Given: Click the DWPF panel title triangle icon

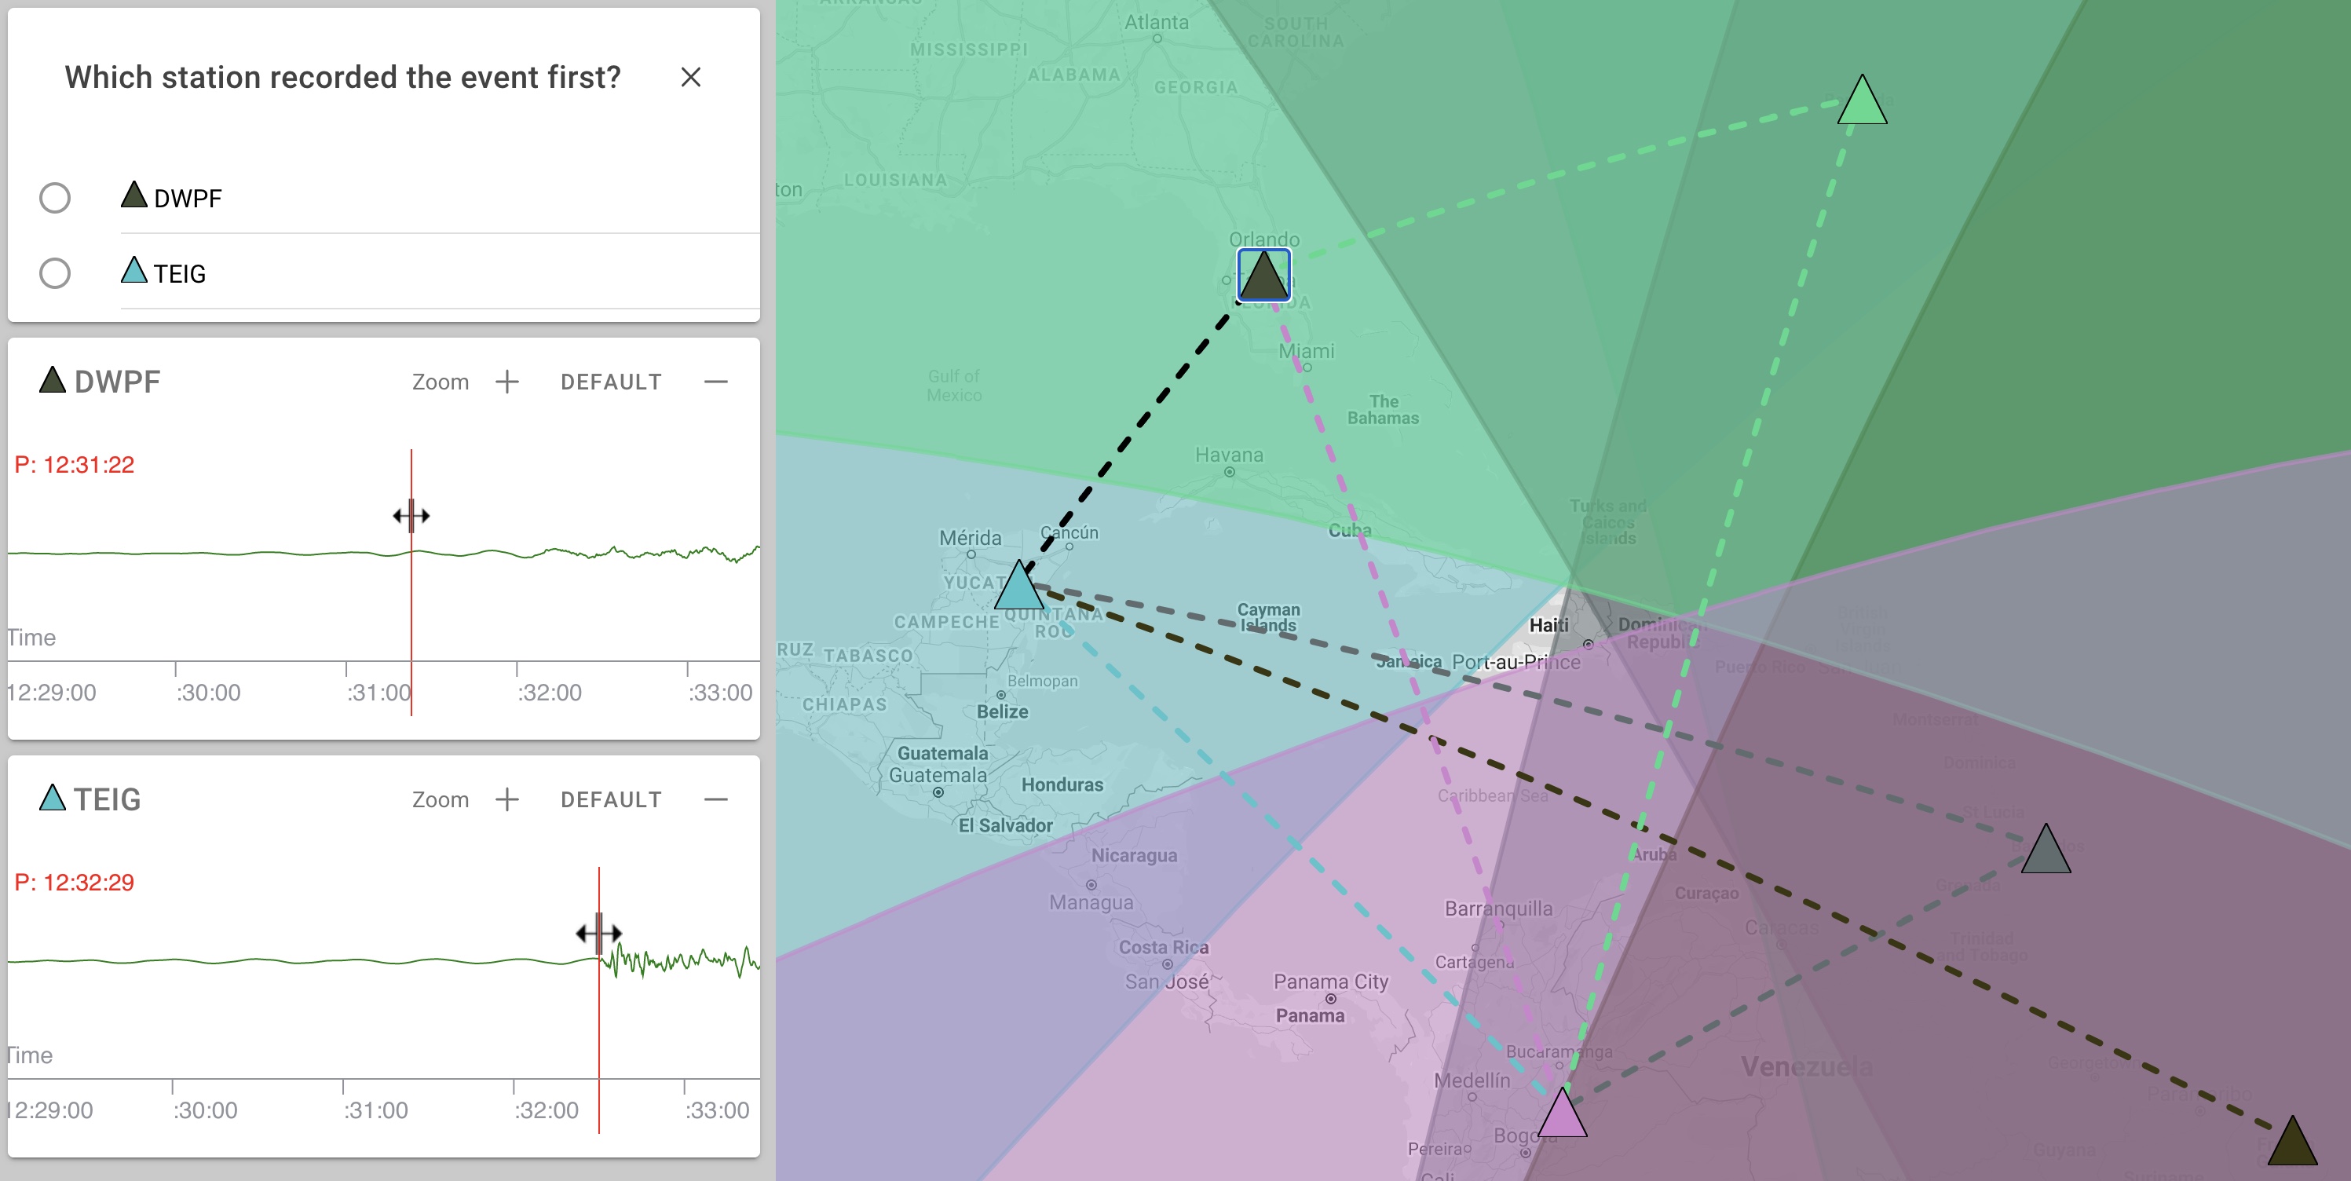Looking at the screenshot, I should [x=53, y=380].
